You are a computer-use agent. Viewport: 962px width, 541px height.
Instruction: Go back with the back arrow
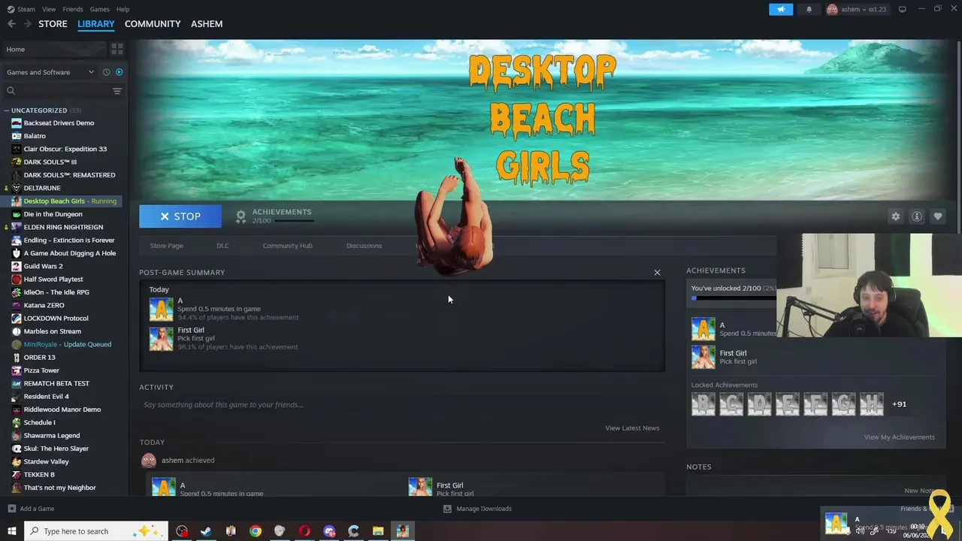[x=11, y=24]
